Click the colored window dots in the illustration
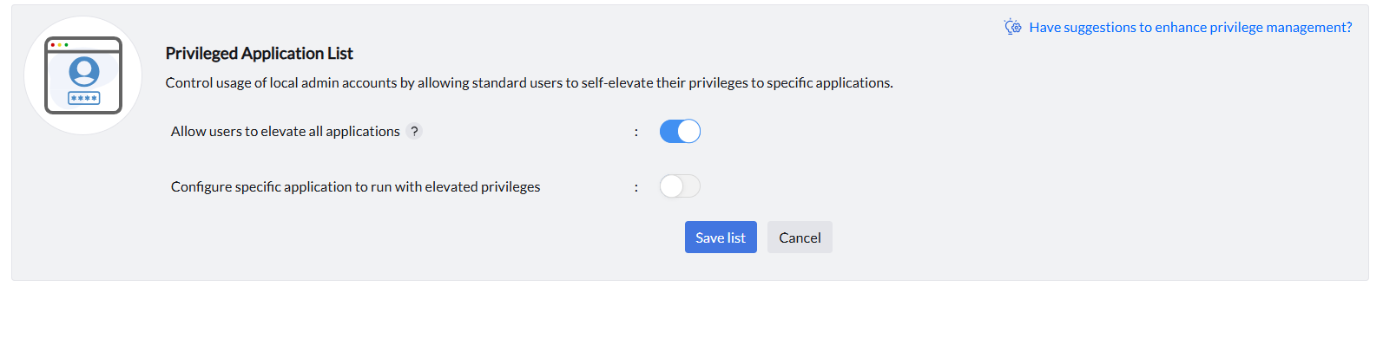 coord(59,44)
